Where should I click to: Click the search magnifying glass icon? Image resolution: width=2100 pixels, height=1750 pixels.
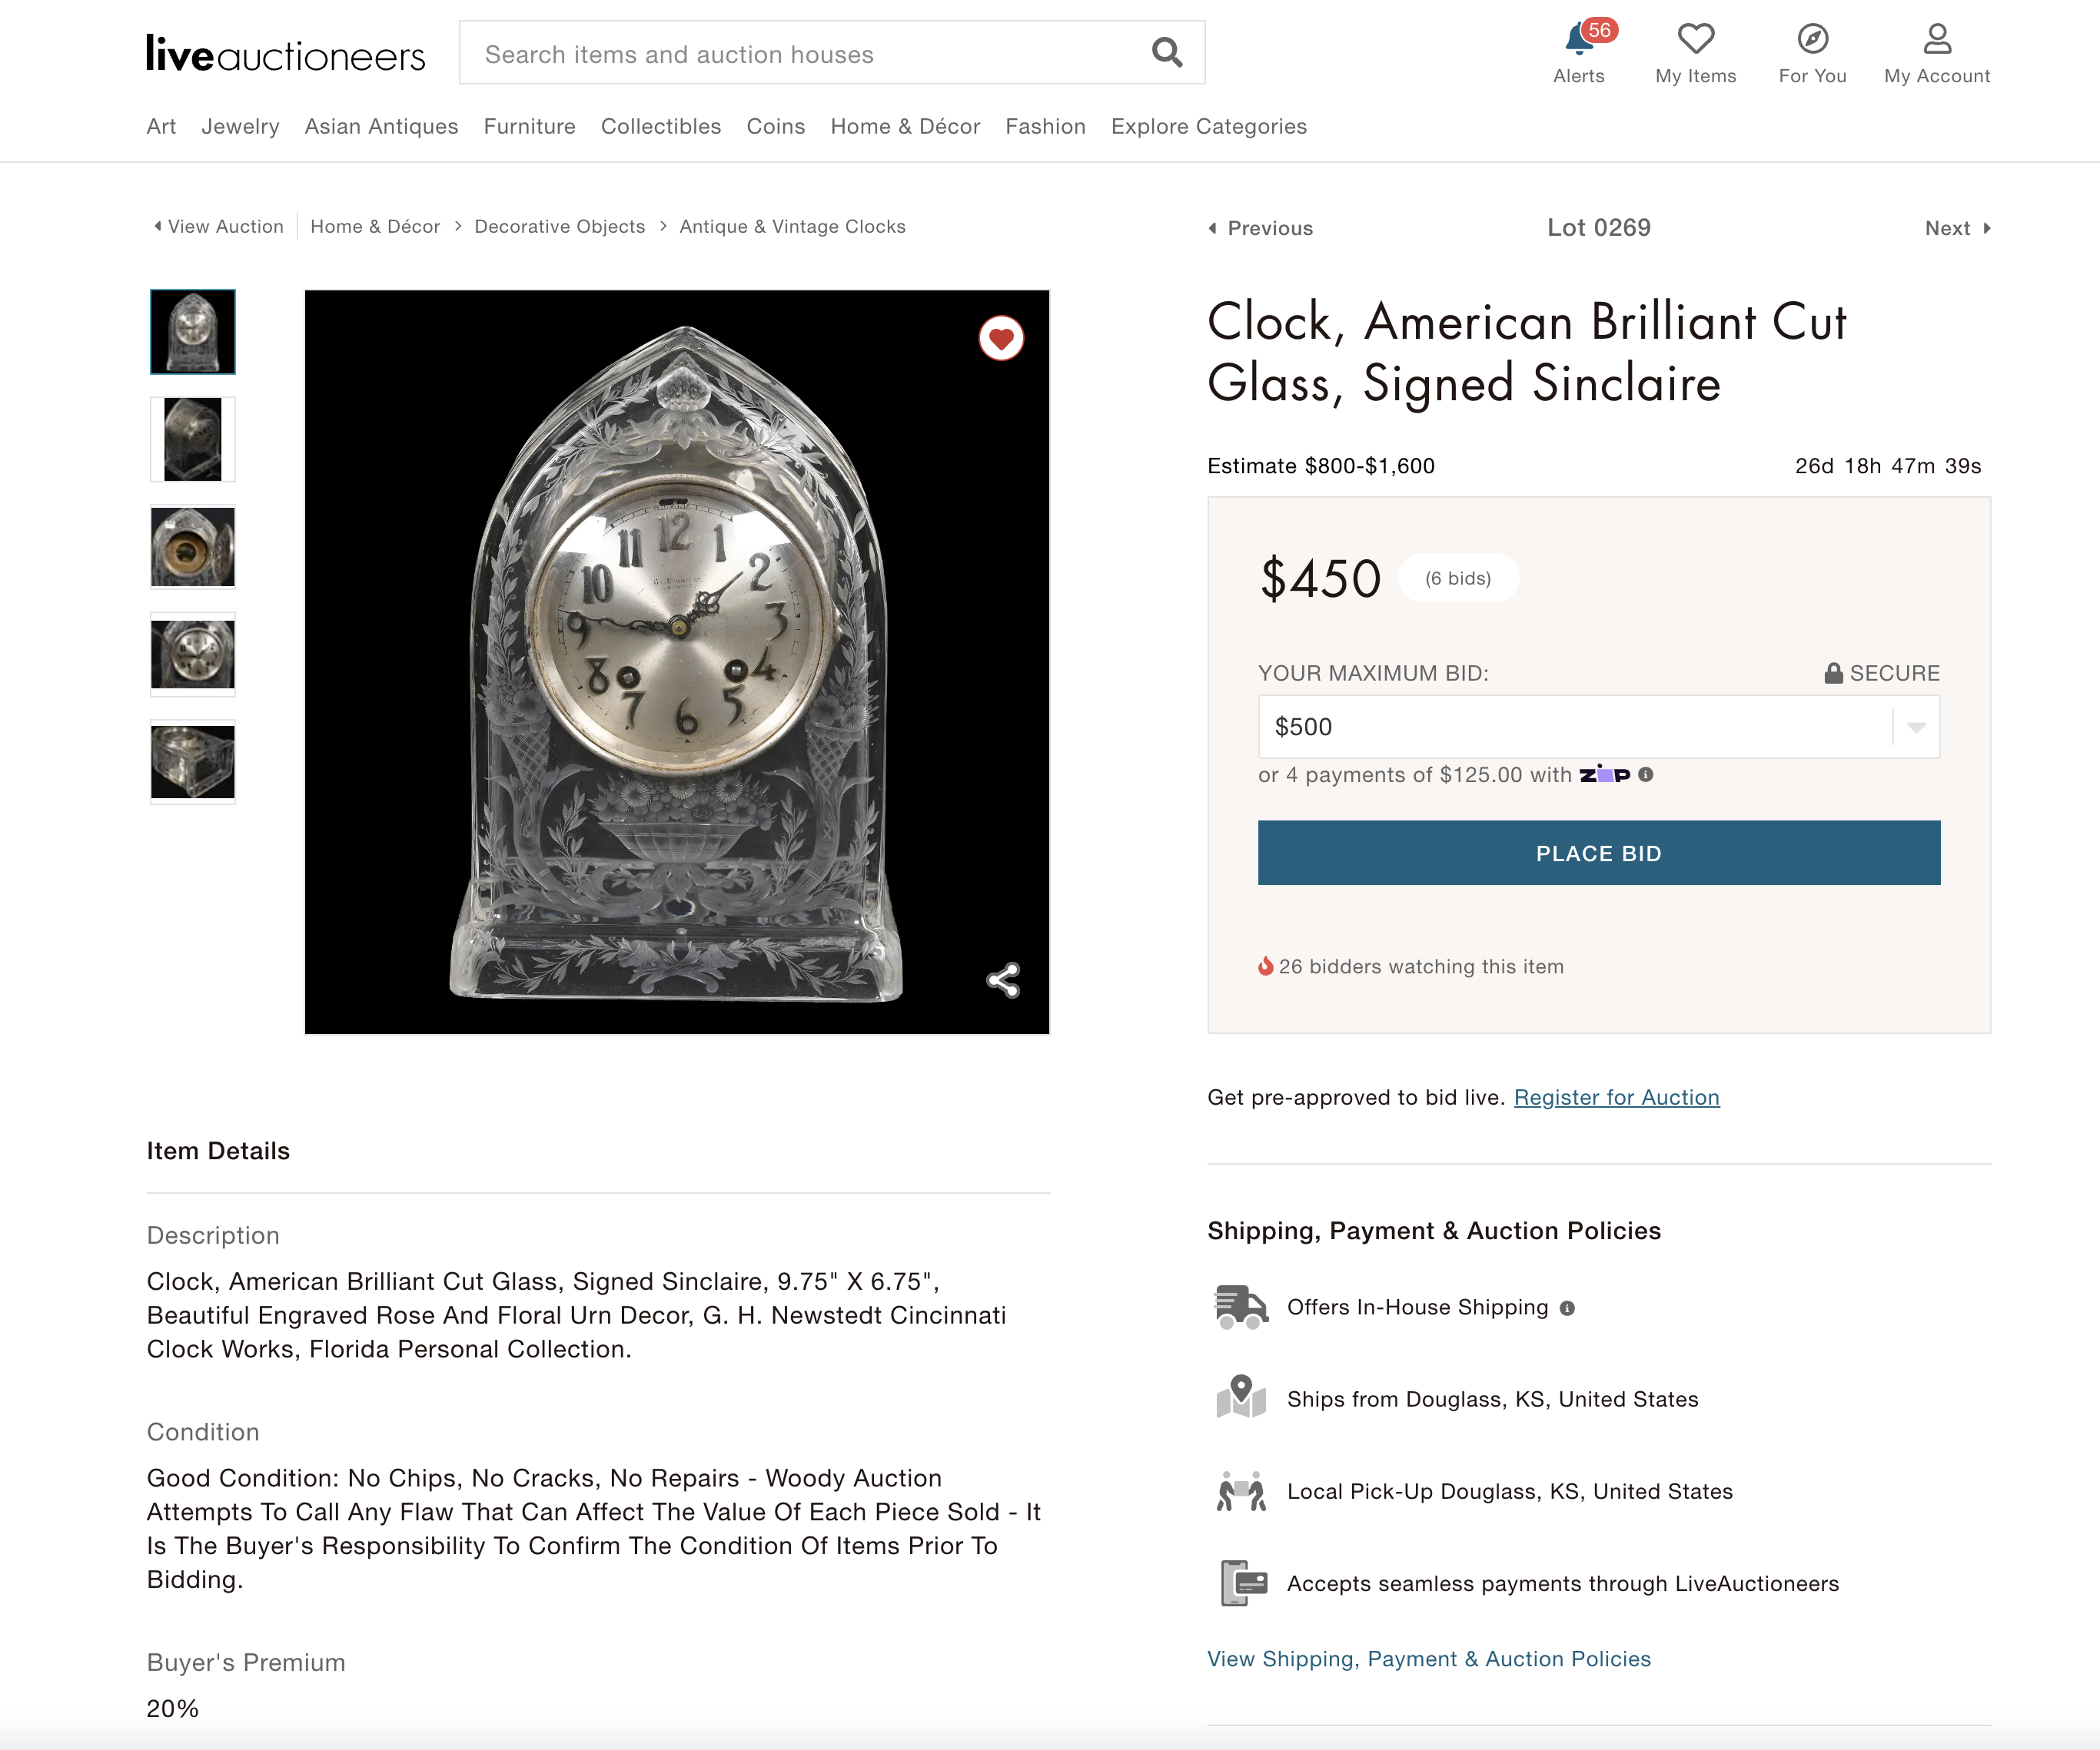(1166, 52)
